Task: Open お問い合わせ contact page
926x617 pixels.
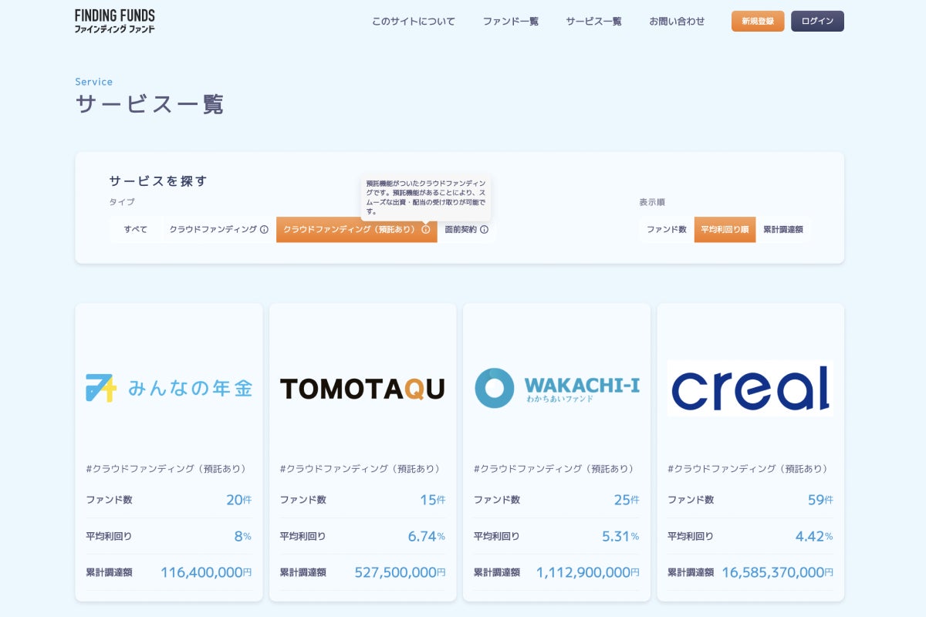Action: pos(677,22)
